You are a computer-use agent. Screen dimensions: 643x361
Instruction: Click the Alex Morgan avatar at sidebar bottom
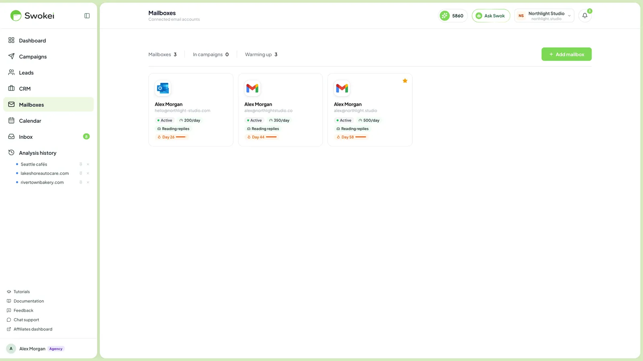[11, 349]
